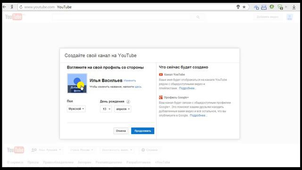Click the footer link О сервисе
This screenshot has width=302, height=170.
pyautogui.click(x=15, y=162)
